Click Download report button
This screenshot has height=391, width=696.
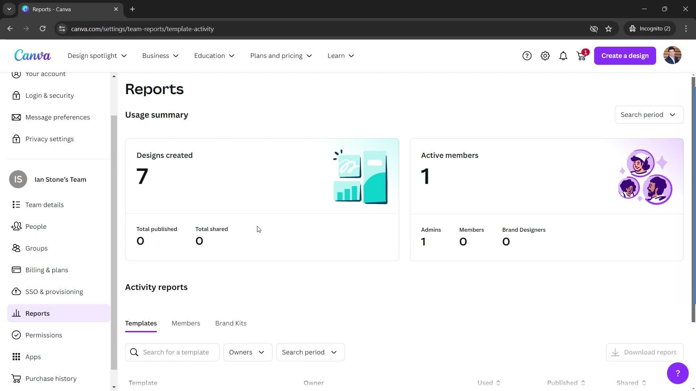click(645, 352)
